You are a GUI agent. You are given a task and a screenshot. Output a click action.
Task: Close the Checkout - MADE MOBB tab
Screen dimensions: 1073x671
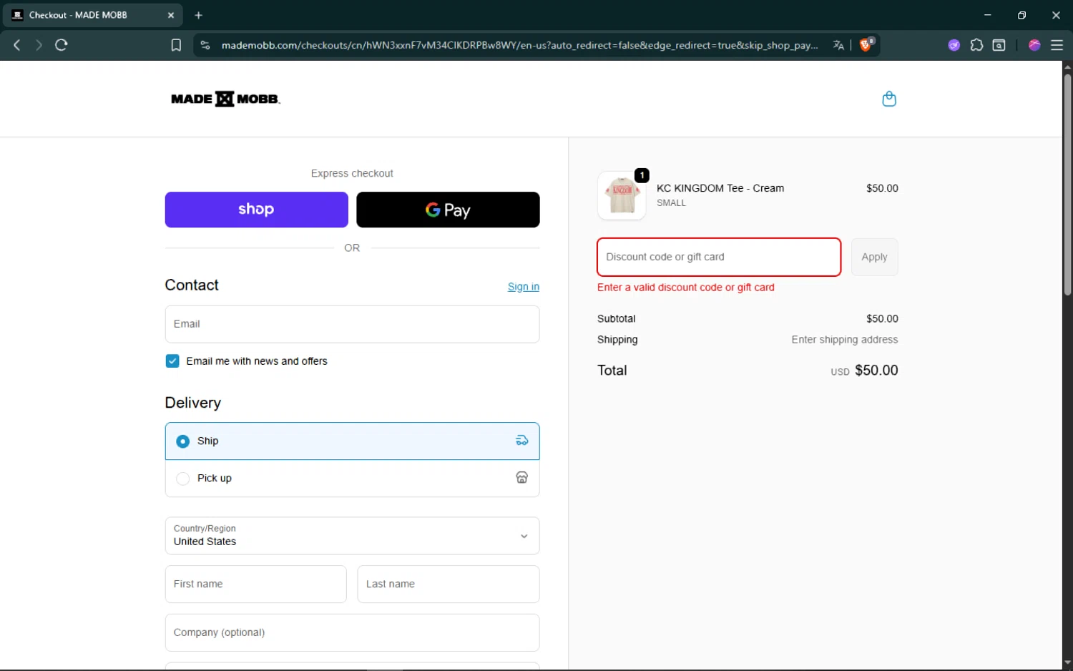click(171, 15)
